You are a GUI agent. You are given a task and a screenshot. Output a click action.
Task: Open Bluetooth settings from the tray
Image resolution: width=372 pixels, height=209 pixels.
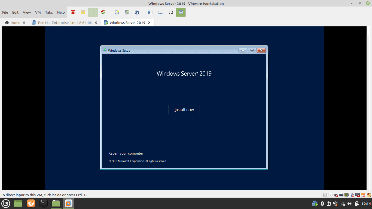click(x=322, y=204)
